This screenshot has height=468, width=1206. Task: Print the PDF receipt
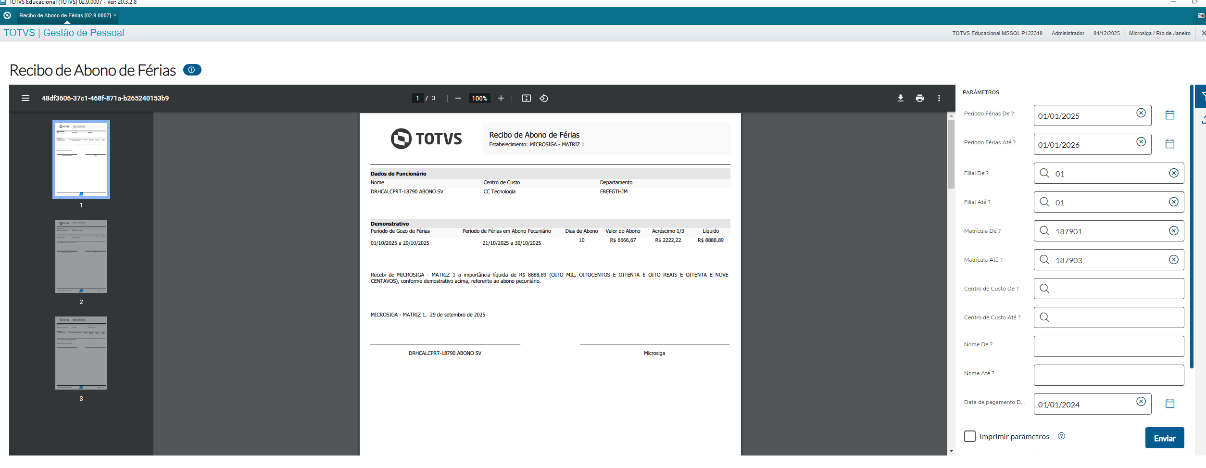(x=920, y=98)
